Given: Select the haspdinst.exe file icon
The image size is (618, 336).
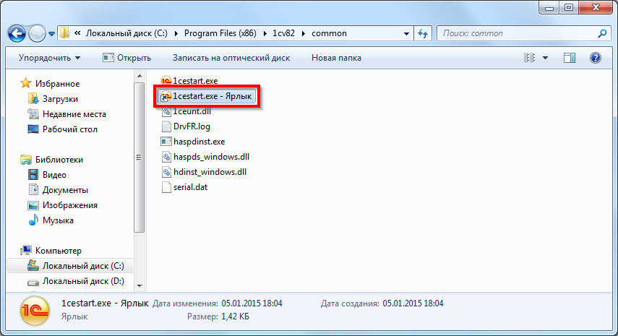Looking at the screenshot, I should click(x=166, y=142).
